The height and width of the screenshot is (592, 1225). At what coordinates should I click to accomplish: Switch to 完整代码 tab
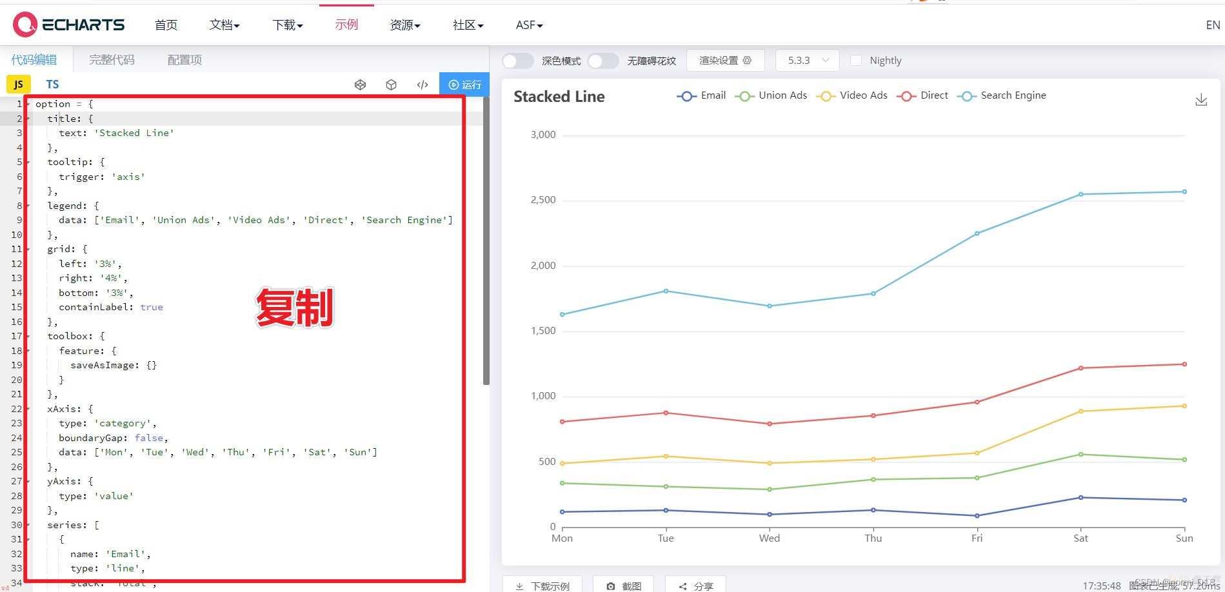(112, 60)
